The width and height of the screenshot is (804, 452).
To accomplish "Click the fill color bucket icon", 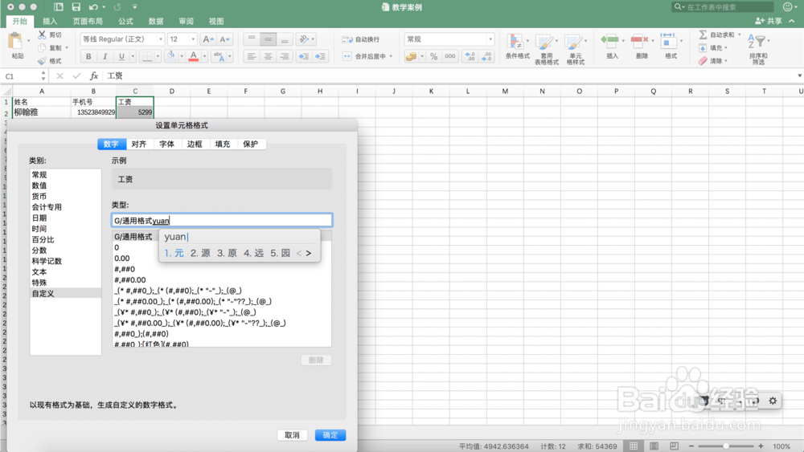I will tap(170, 55).
